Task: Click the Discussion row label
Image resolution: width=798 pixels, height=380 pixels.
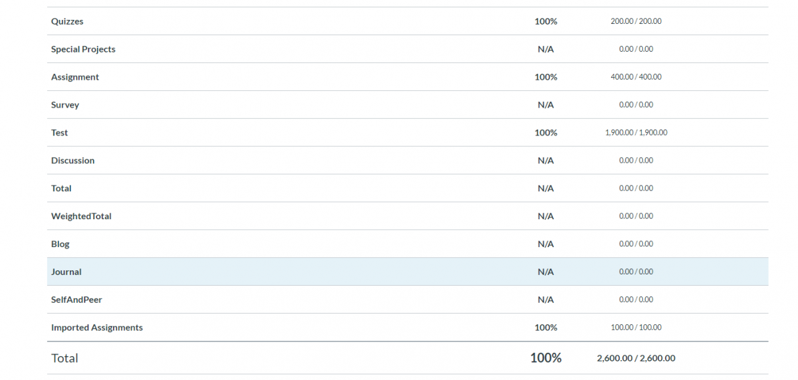Action: click(x=73, y=161)
